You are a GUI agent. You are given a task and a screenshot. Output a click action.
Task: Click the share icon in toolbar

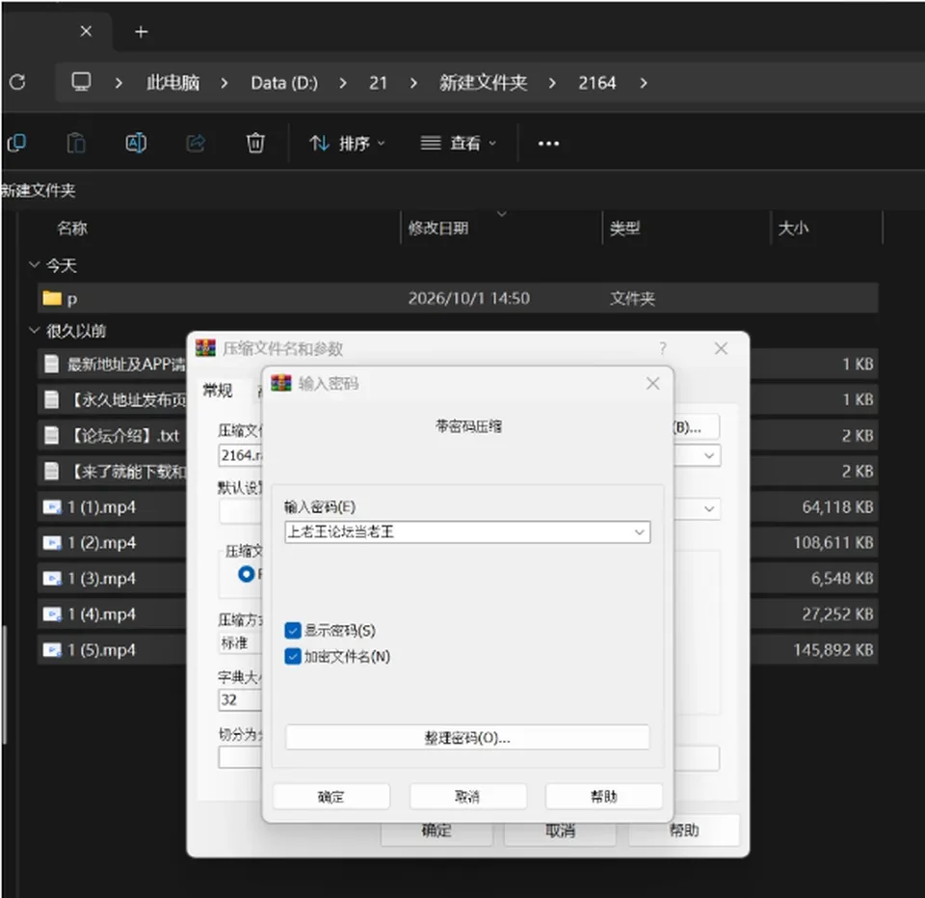[x=196, y=143]
